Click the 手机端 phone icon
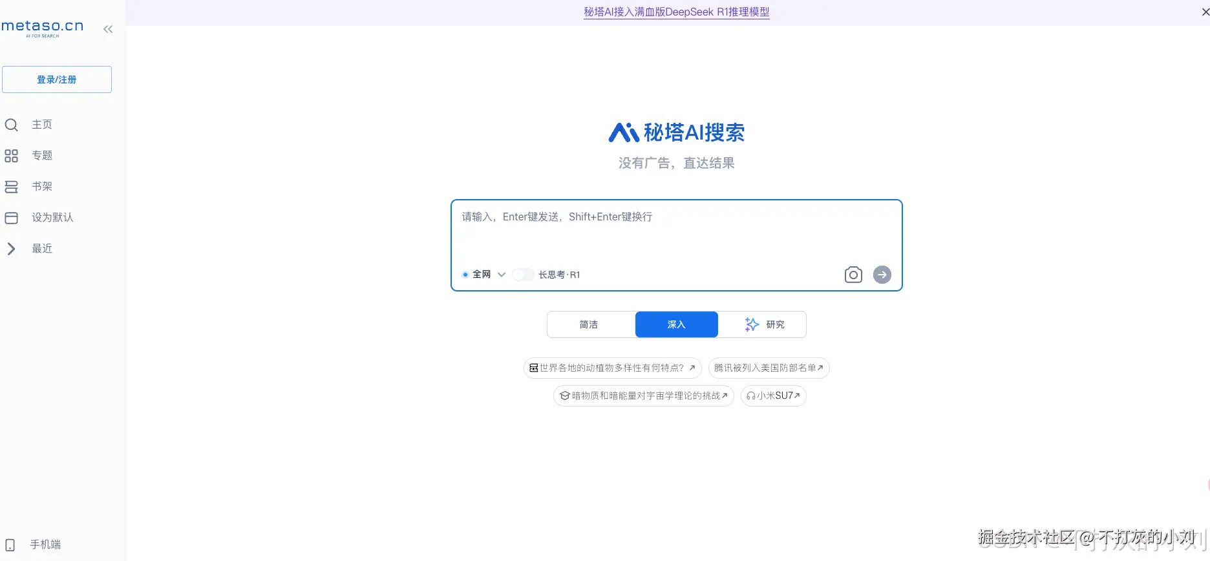This screenshot has height=561, width=1210. [x=10, y=545]
